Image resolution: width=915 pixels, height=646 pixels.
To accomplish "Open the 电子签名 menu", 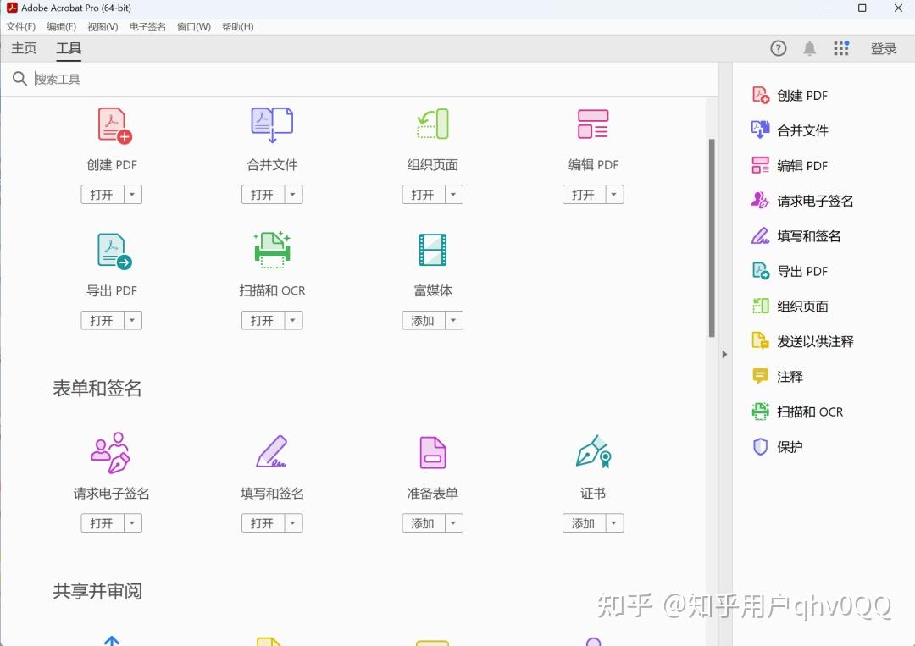I will [x=147, y=27].
